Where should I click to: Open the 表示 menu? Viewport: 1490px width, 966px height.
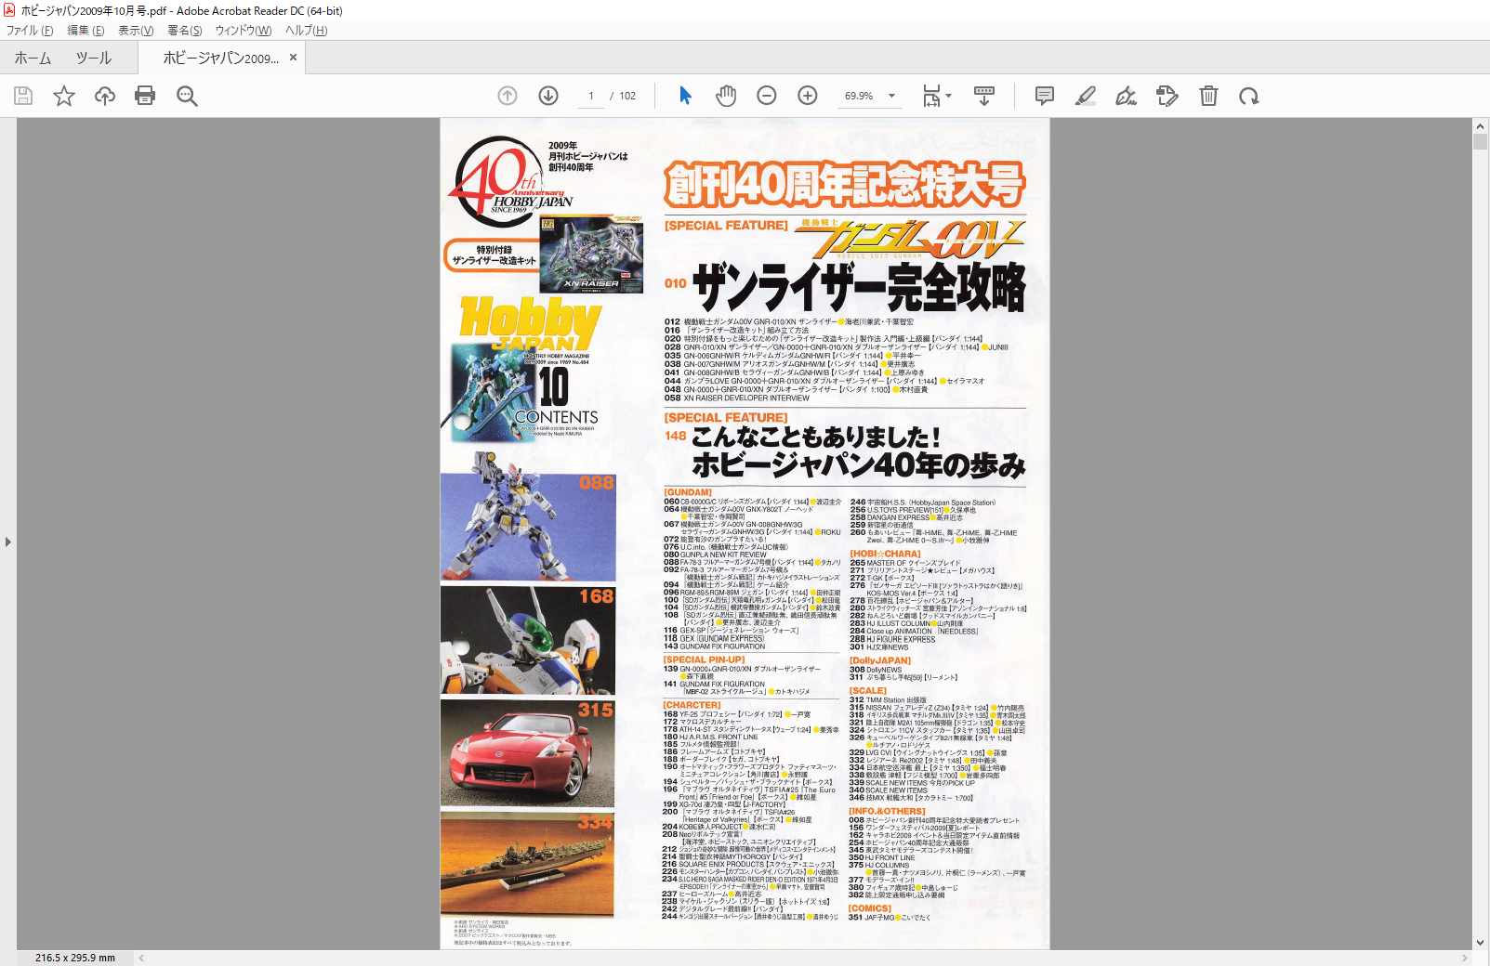[136, 31]
